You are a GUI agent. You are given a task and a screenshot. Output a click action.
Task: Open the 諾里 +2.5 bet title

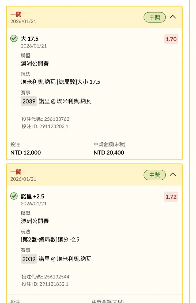coord(32,197)
